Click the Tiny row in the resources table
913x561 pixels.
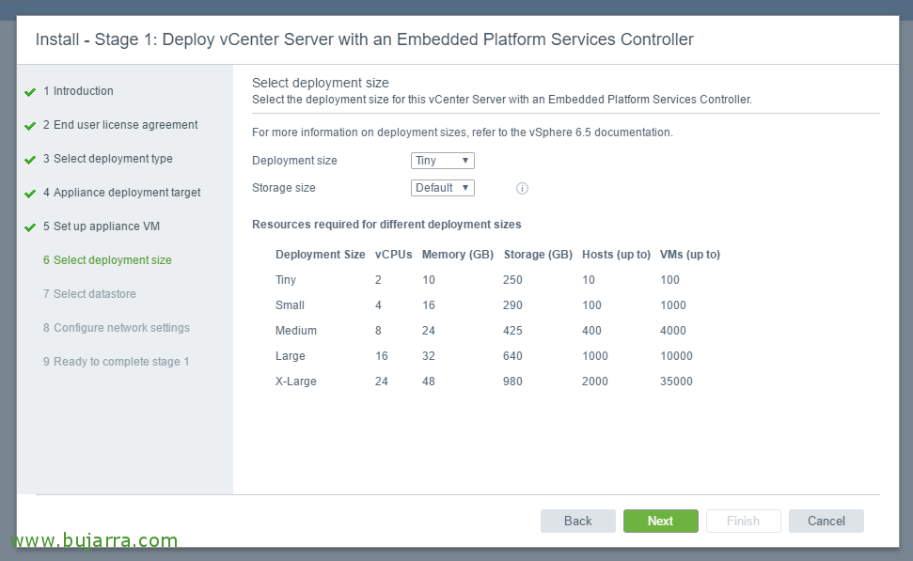point(497,280)
